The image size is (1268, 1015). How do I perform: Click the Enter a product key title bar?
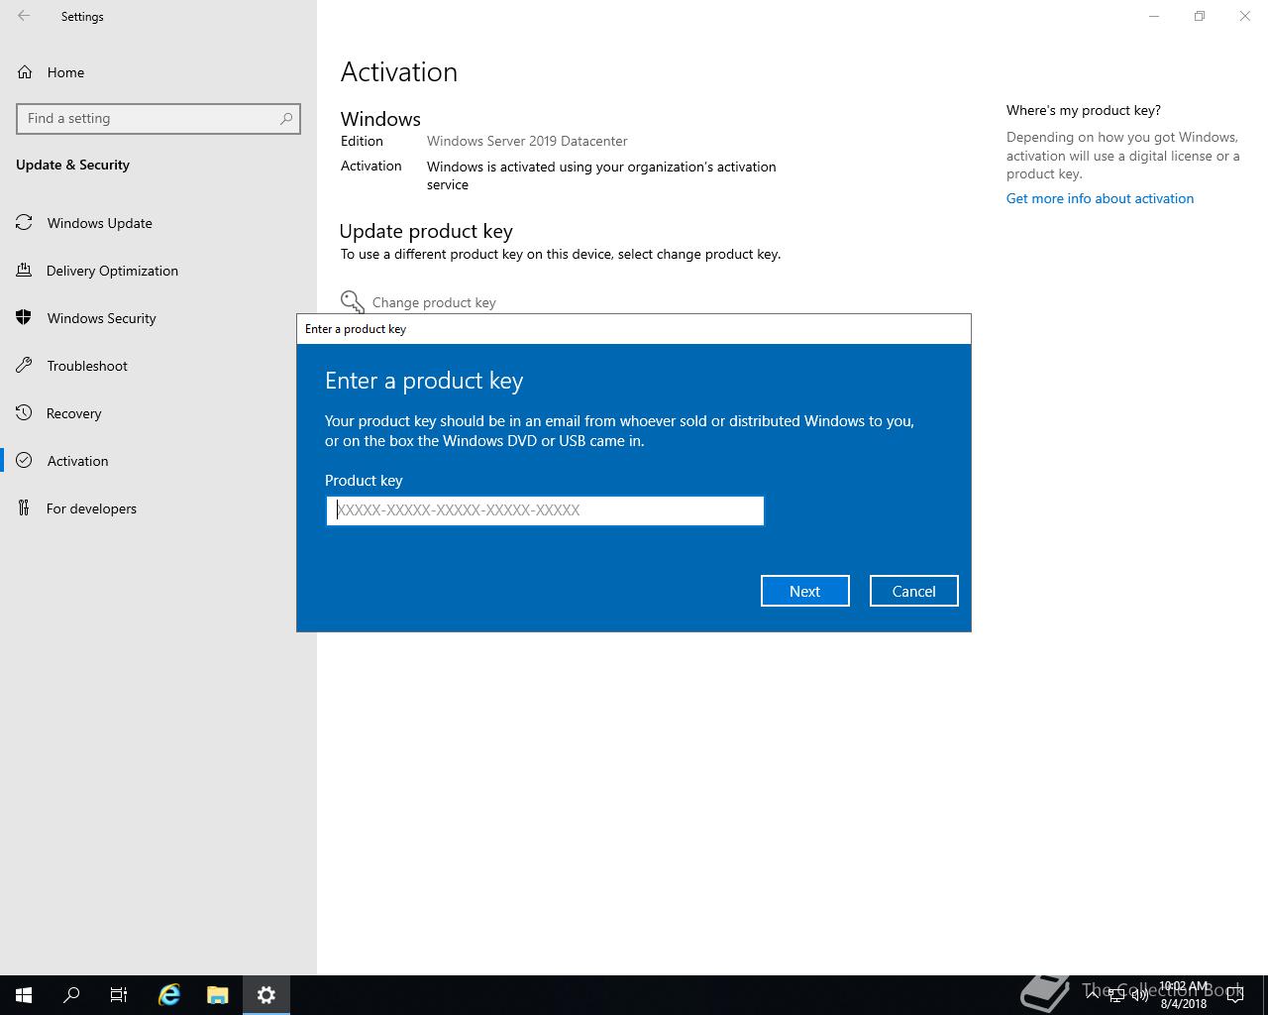[634, 329]
